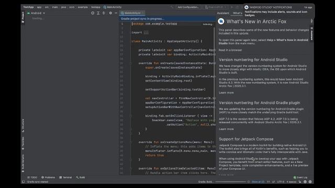Switch to the Assistant tab

coord(223,13)
